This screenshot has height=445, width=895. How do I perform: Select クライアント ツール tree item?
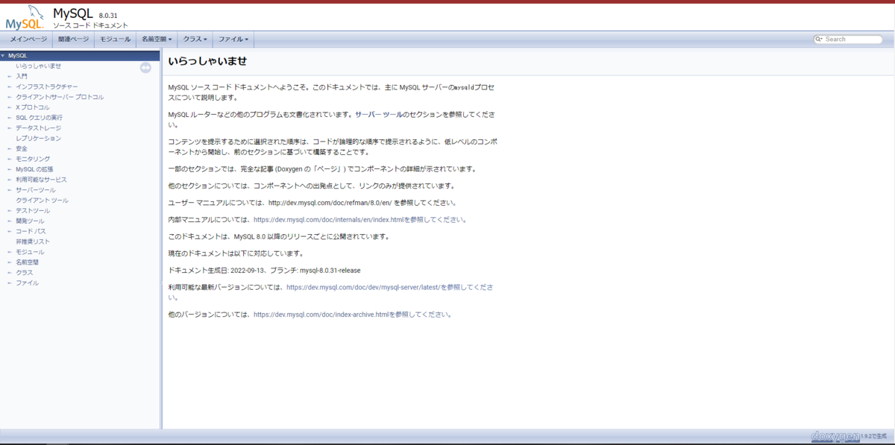(43, 201)
